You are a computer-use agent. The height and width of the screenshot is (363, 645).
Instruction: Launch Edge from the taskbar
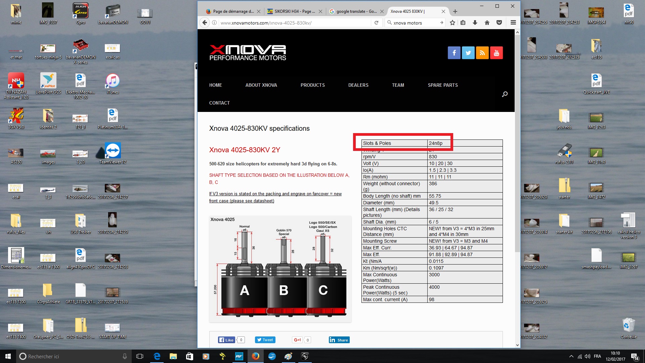point(157,356)
